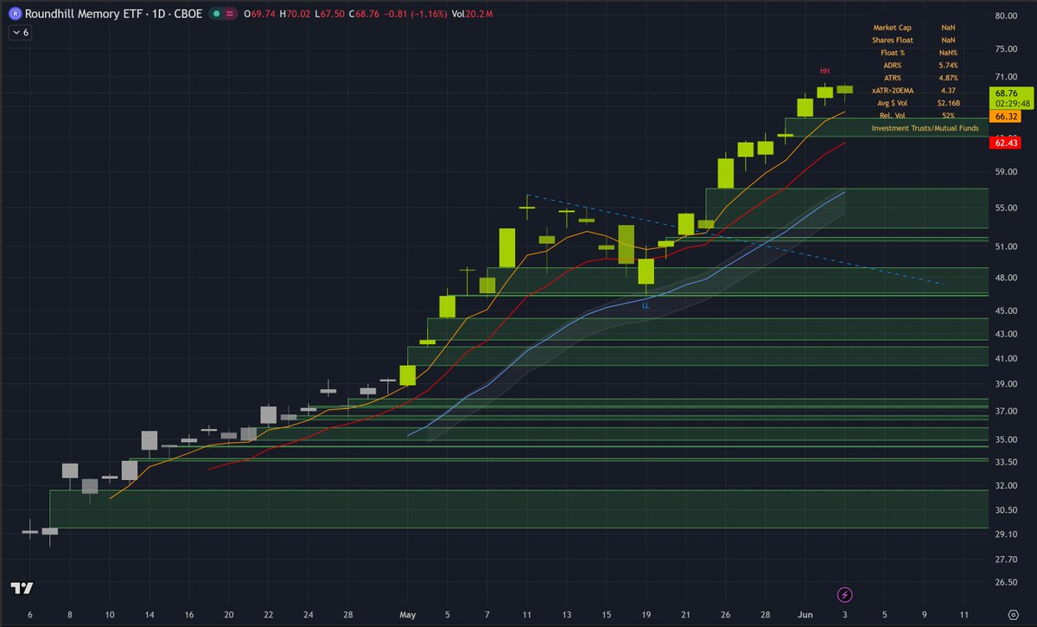The width and height of the screenshot is (1037, 627).
Task: Click the Roundhill symbol logo icon
Action: 16,14
